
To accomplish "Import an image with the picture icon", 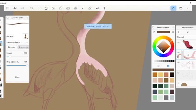I will tap(97, 8).
